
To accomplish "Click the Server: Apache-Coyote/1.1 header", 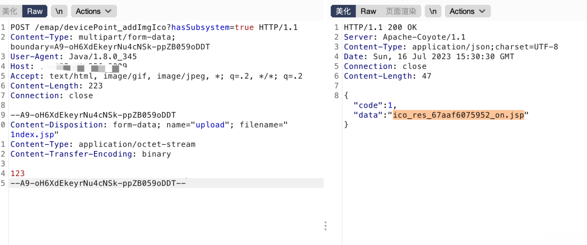I will click(405, 37).
